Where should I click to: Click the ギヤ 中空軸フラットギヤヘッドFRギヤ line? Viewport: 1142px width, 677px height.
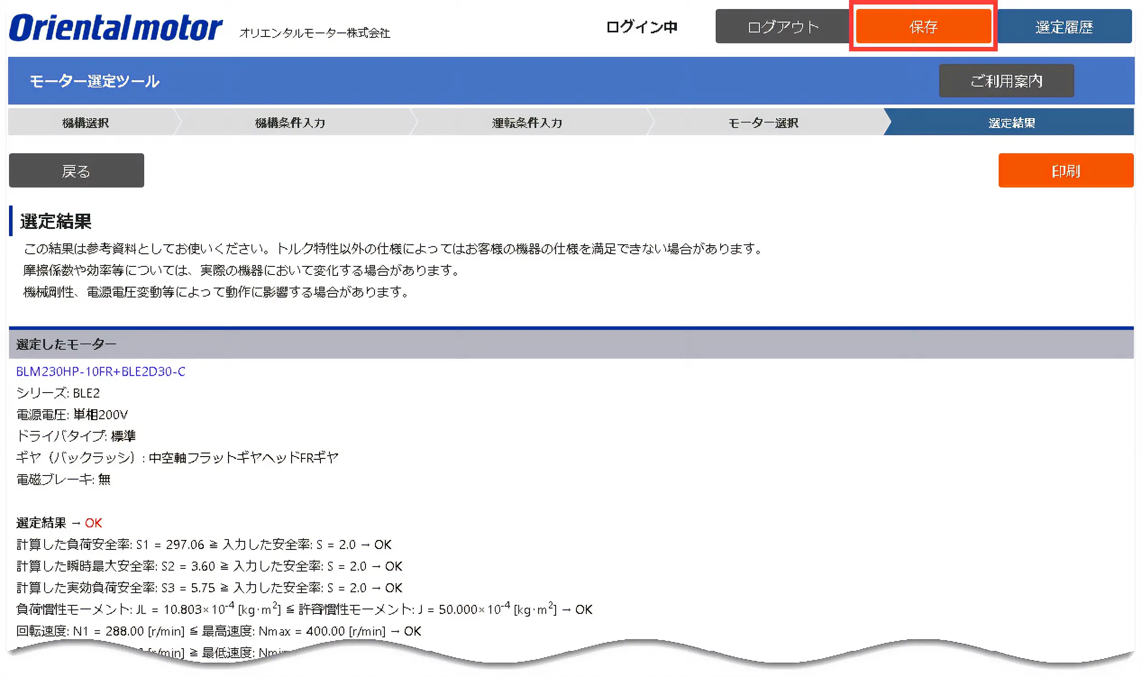tap(178, 457)
